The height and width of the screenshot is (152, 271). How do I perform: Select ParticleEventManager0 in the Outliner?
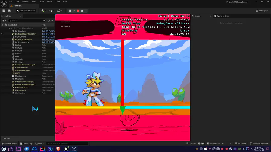coord(25,82)
